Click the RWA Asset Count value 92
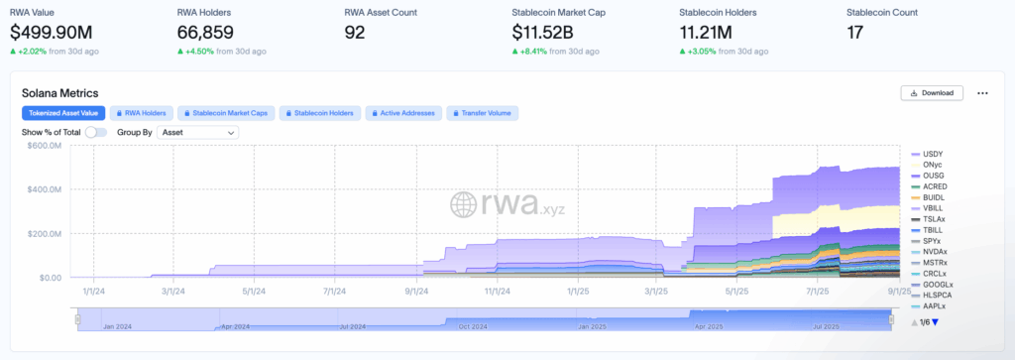Screen dimensions: 1015x360 [x=355, y=32]
